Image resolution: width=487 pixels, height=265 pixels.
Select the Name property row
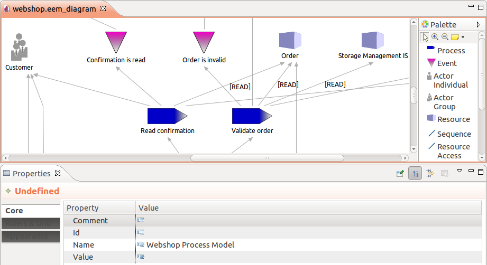273,244
